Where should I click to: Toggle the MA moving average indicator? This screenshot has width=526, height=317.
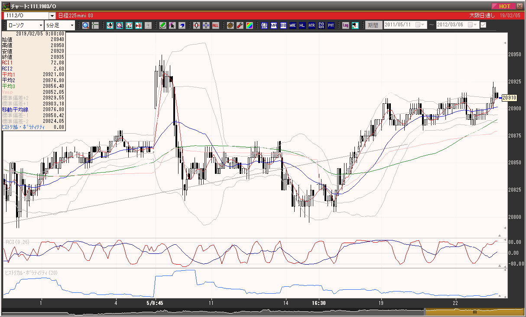pos(273,25)
